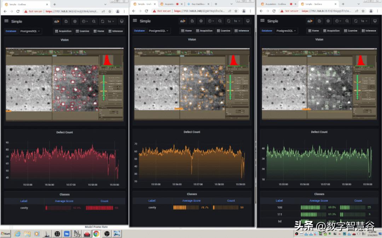
Task: Open Home dashboard link in the left window
Action: coord(99,31)
